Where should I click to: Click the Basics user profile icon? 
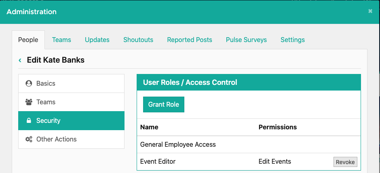[x=29, y=83]
